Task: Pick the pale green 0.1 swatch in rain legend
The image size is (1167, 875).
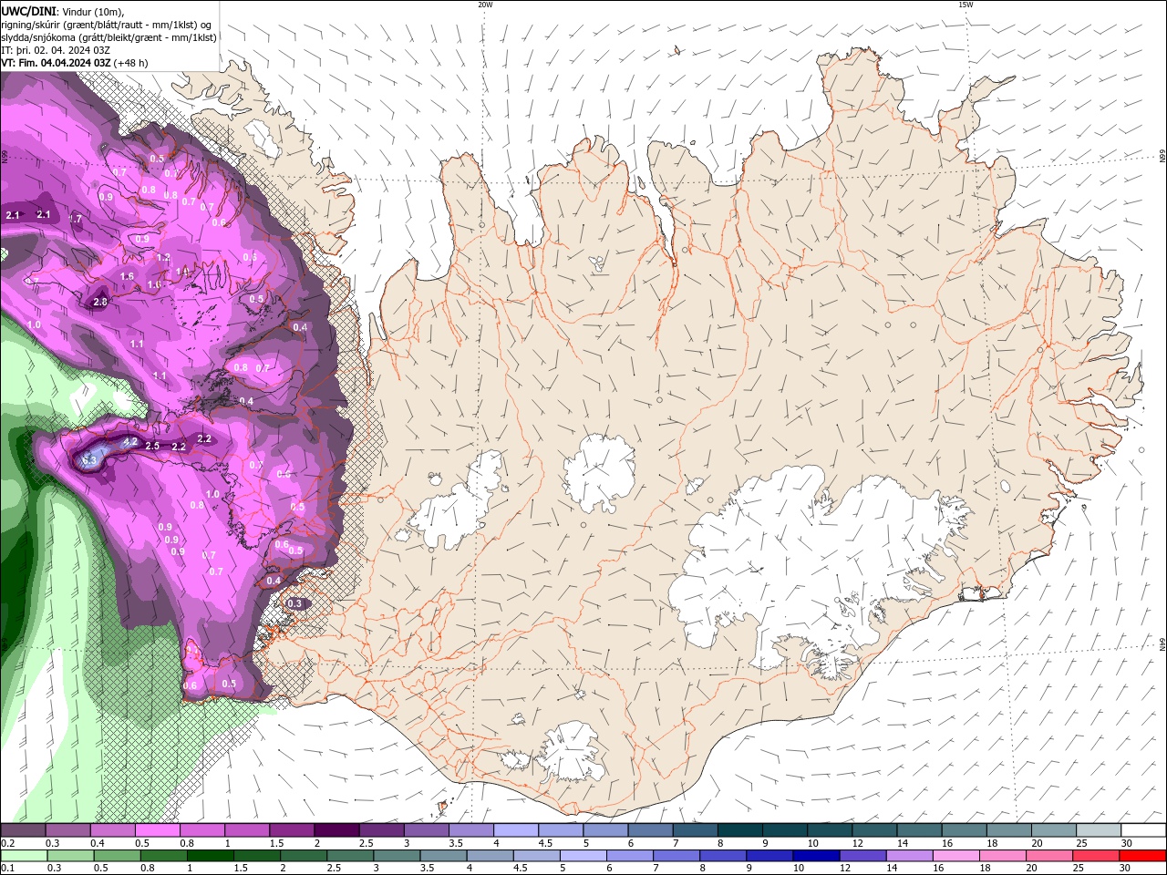Action: coord(24,856)
